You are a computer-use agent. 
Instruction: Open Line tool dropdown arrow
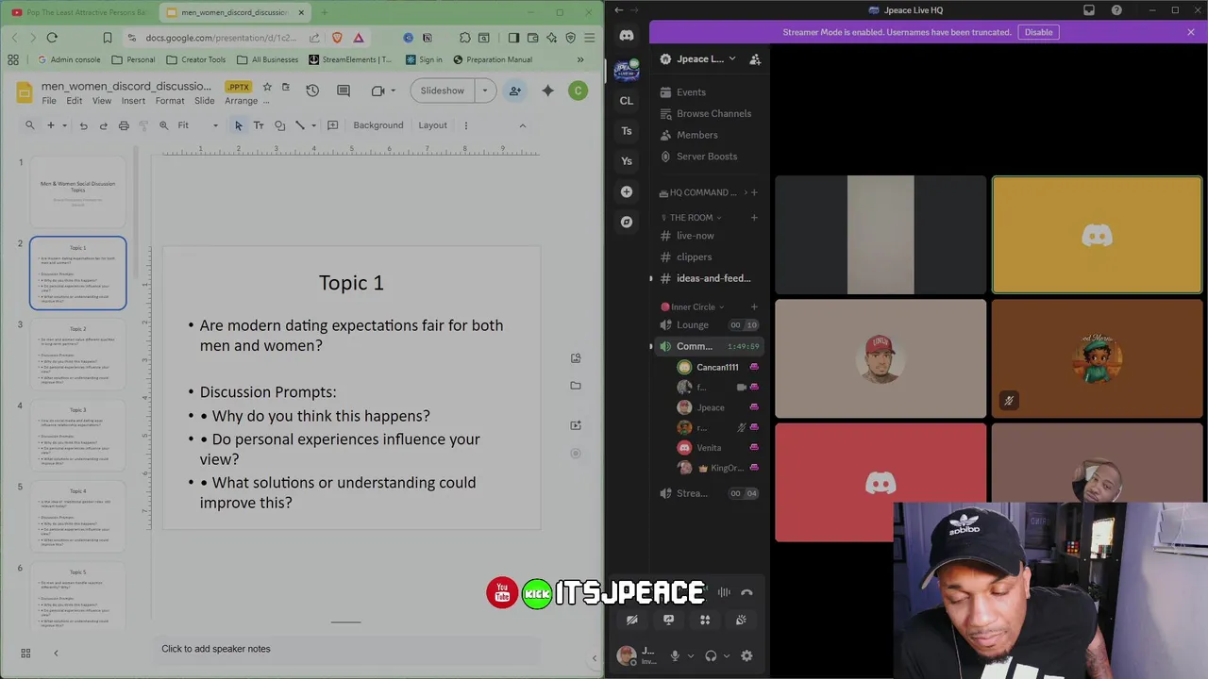coord(313,125)
